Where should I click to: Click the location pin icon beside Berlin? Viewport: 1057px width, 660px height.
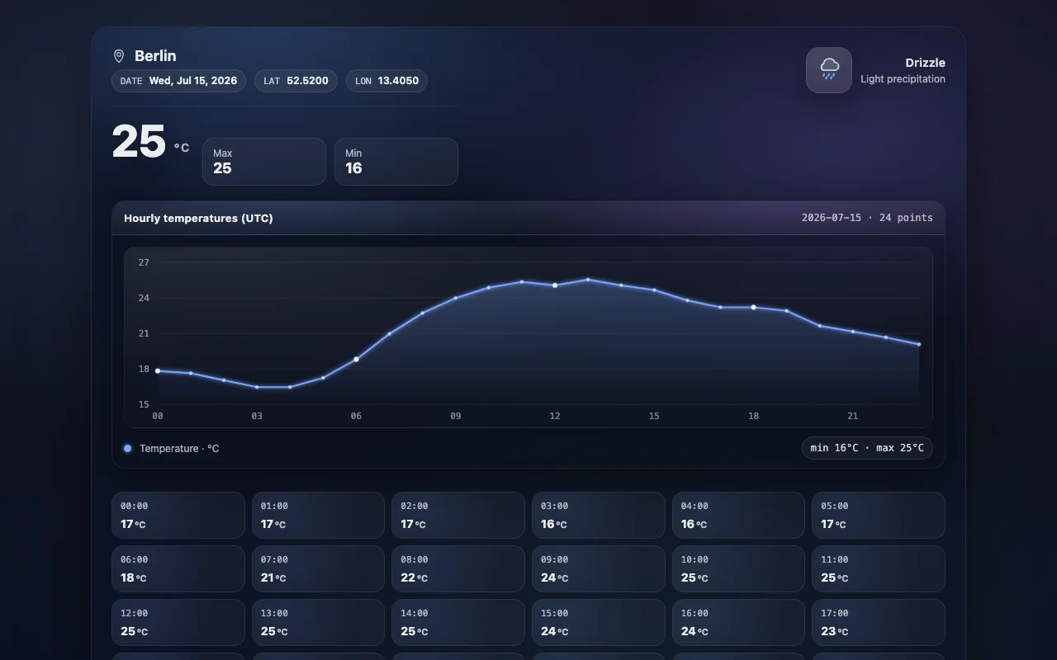[119, 56]
